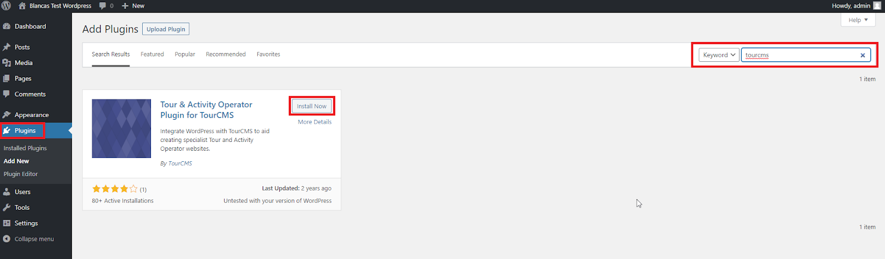The height and width of the screenshot is (259, 885).
Task: Open the Tools menu item
Action: [22, 208]
